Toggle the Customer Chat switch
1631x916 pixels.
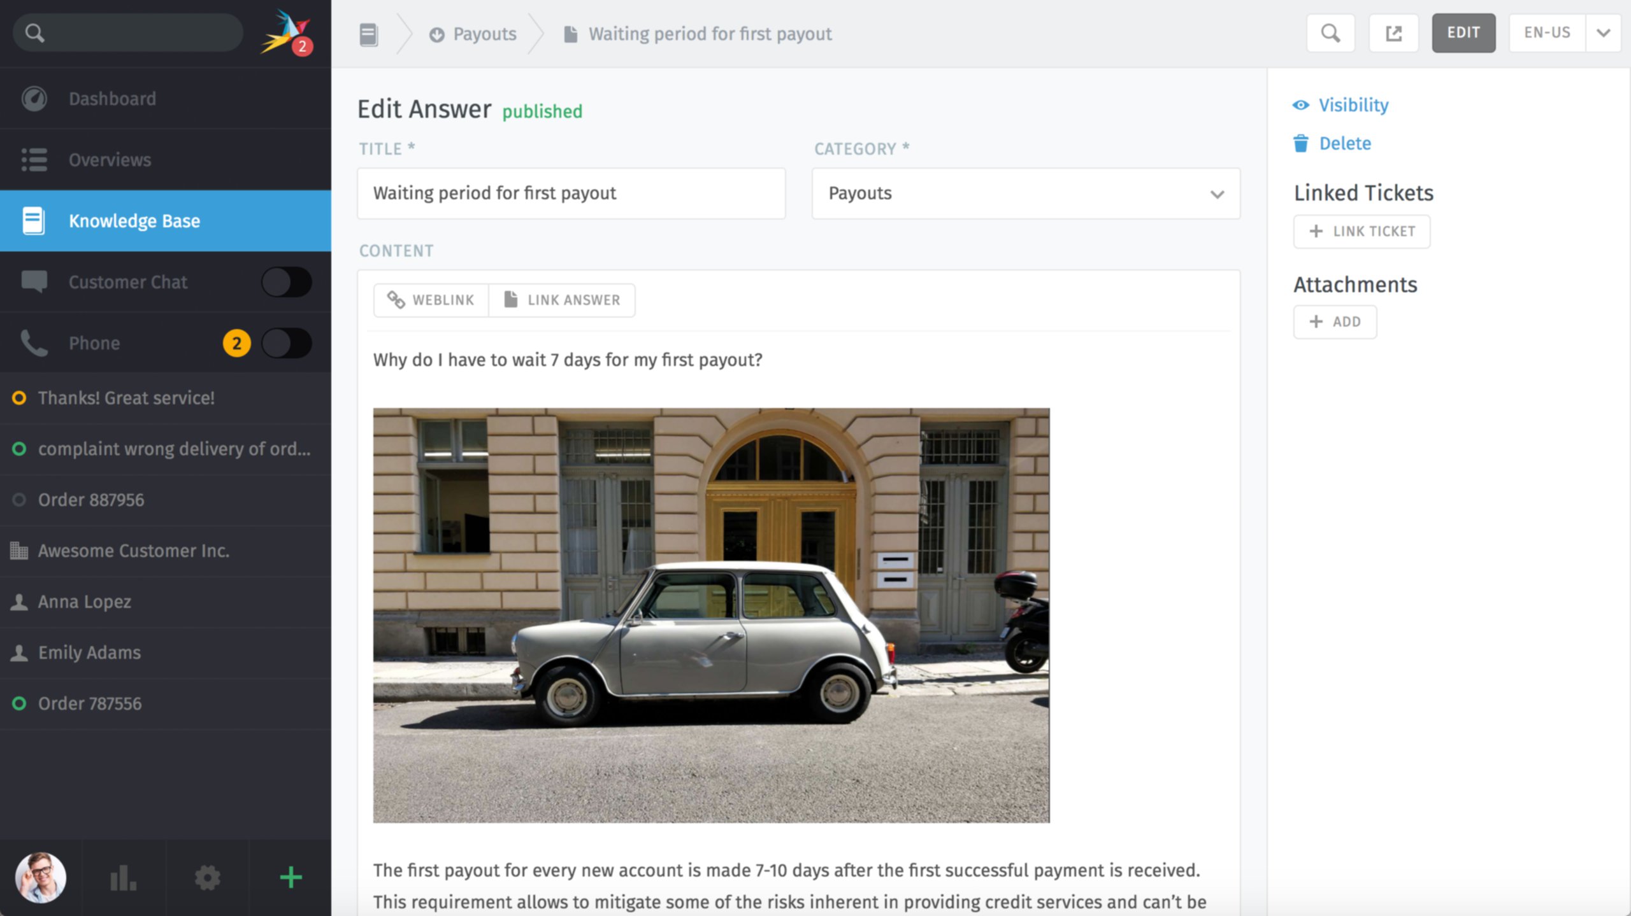[286, 282]
